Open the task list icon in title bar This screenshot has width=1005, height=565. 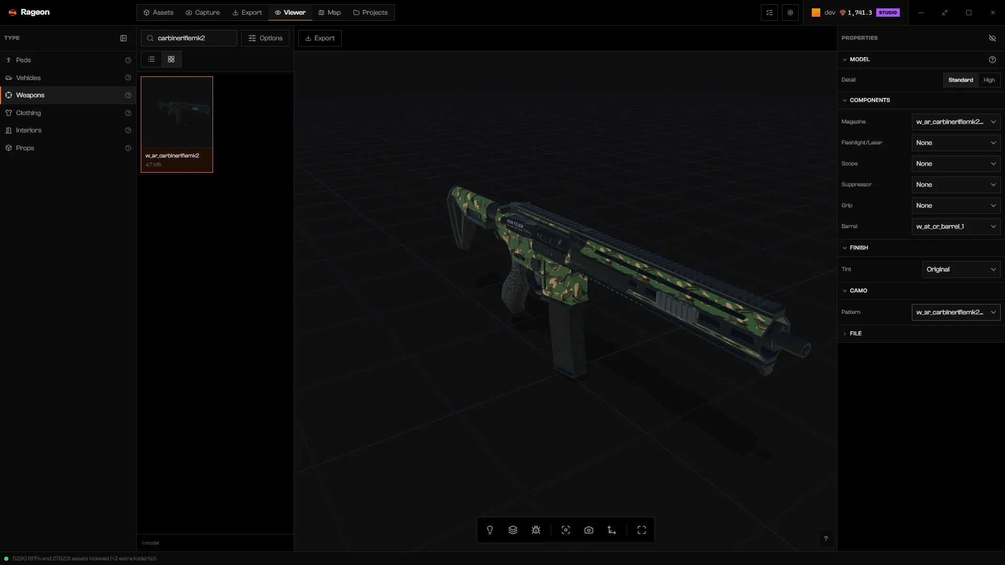pyautogui.click(x=769, y=13)
